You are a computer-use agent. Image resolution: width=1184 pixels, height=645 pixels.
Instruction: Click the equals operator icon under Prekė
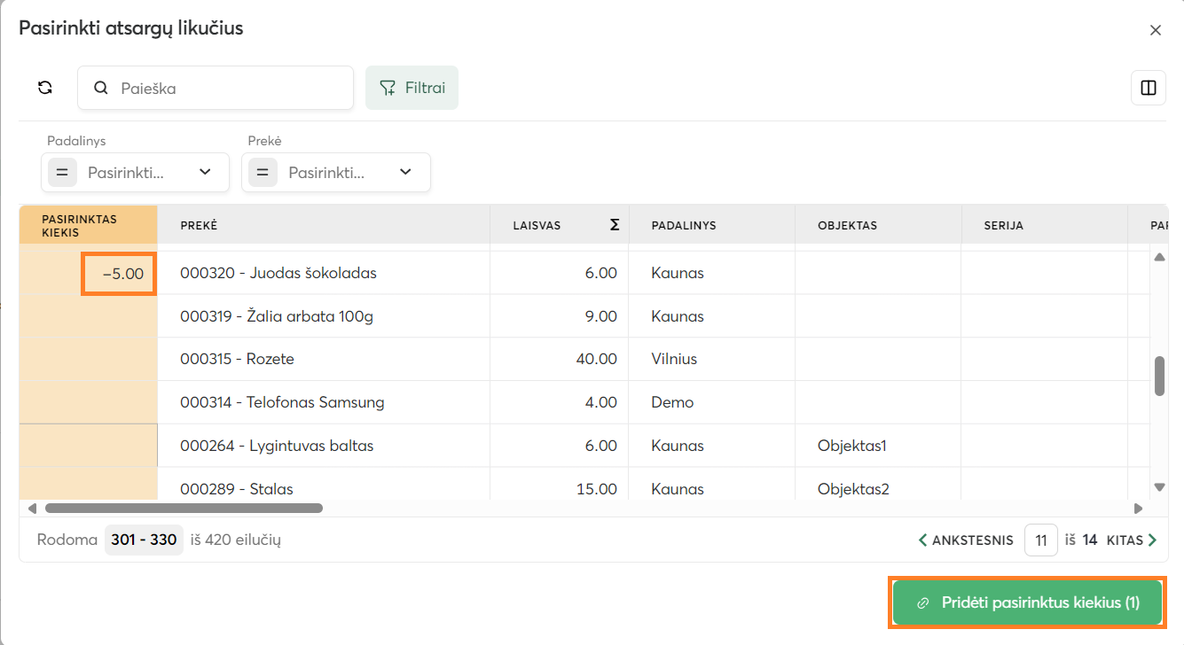(x=263, y=172)
